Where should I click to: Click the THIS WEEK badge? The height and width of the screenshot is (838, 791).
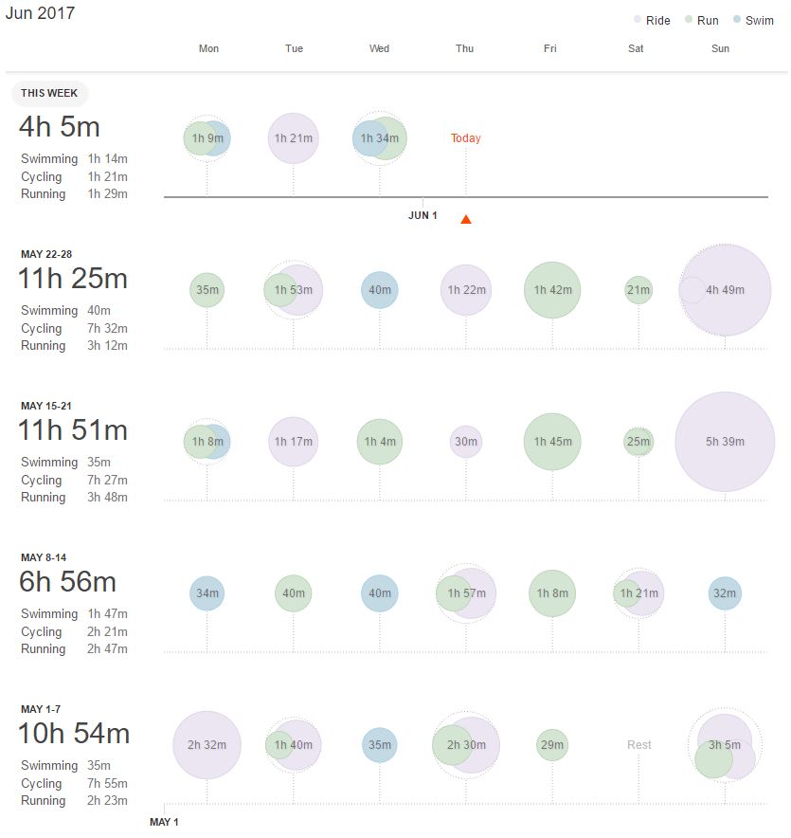coord(49,93)
